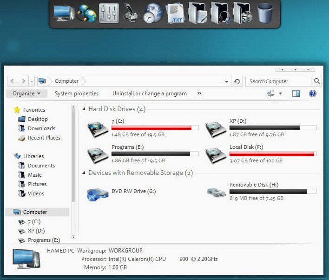Open the Organize menu
The image size is (329, 280).
pyautogui.click(x=26, y=93)
